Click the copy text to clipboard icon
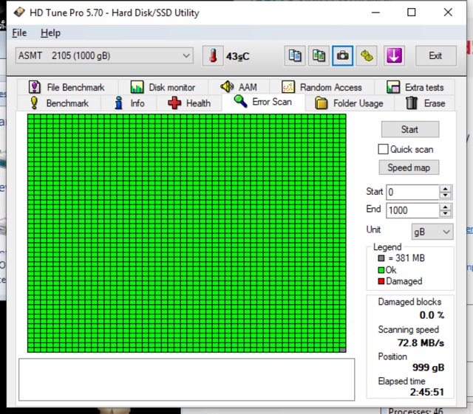473x414 pixels. [295, 55]
